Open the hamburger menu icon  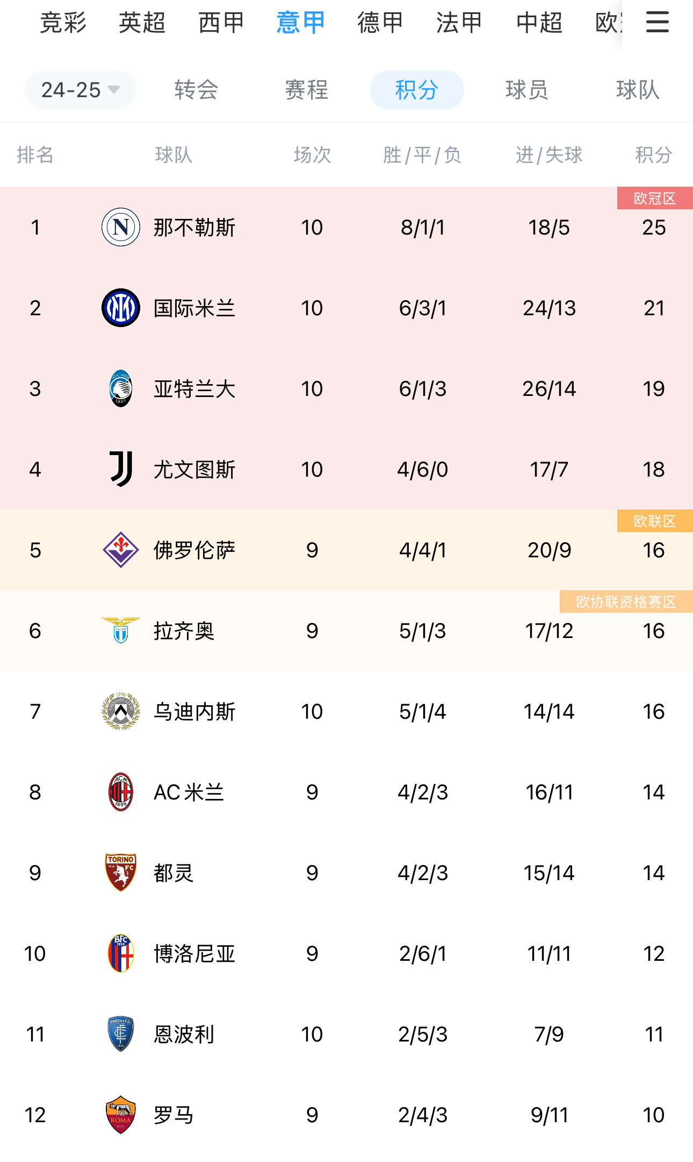657,23
